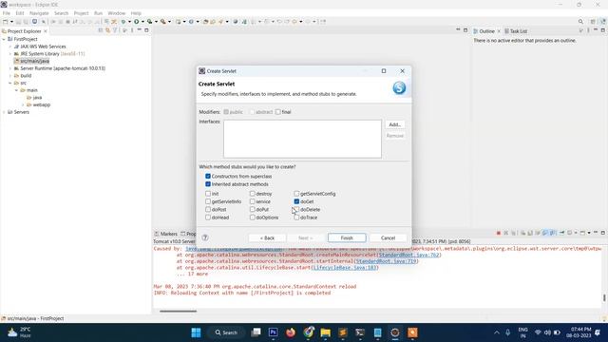
Task: Click the taskbar Search box
Action: click(227, 332)
